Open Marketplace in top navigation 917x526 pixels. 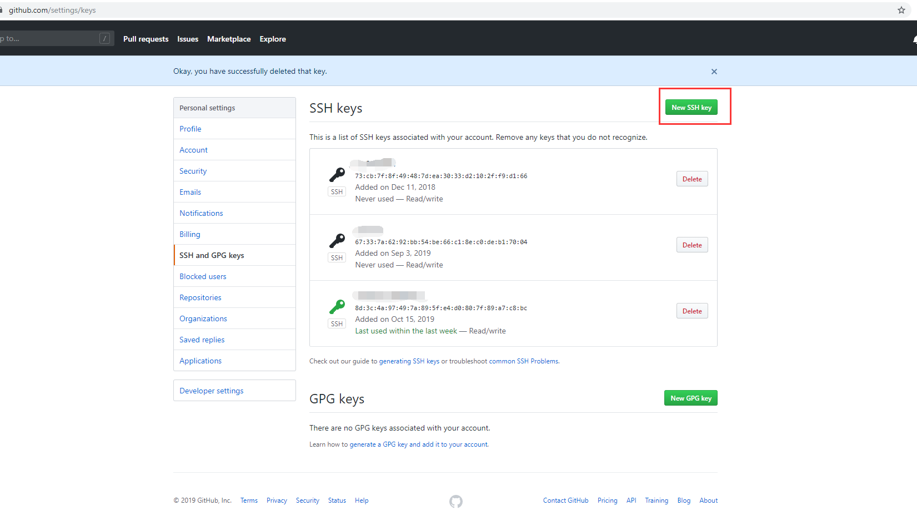click(229, 39)
